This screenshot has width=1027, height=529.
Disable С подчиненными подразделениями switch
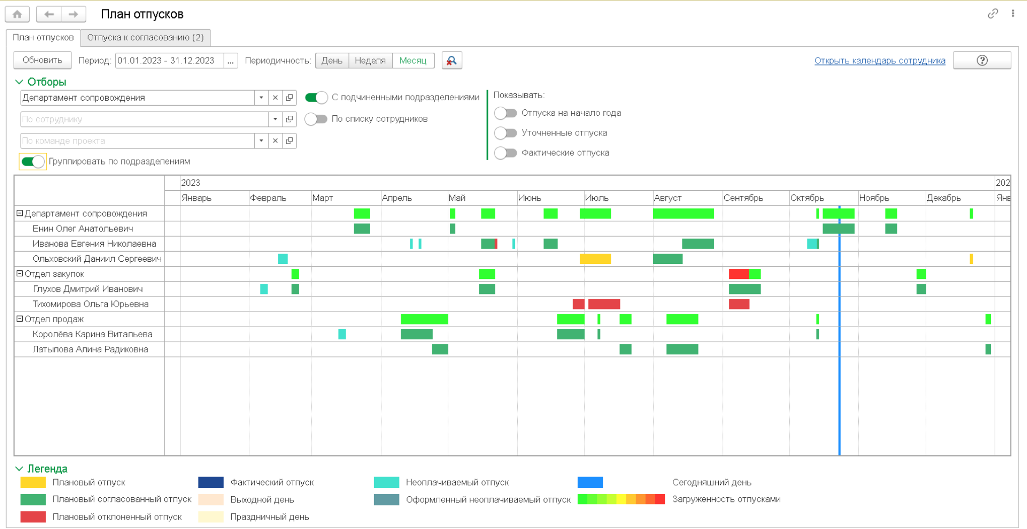coord(316,98)
